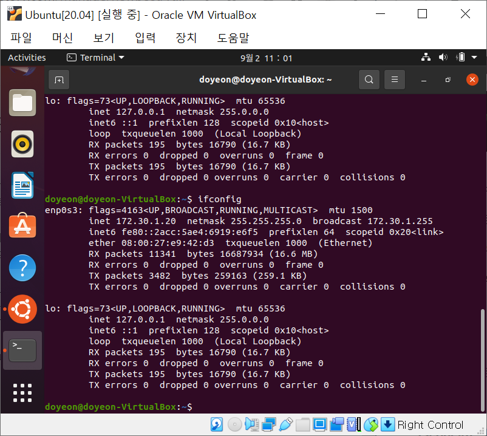Click the host key arrow icon
Screen dimensions: 487x436
(387, 424)
